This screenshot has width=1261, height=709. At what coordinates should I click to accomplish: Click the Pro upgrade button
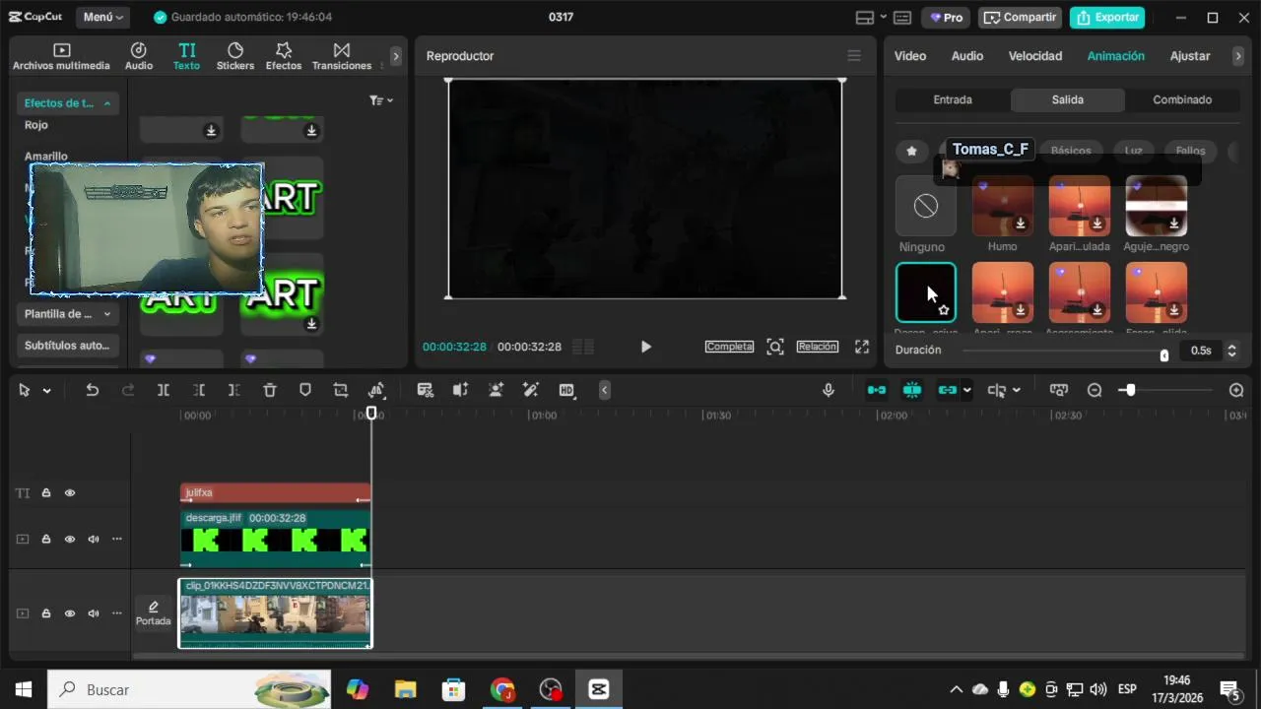(x=945, y=18)
